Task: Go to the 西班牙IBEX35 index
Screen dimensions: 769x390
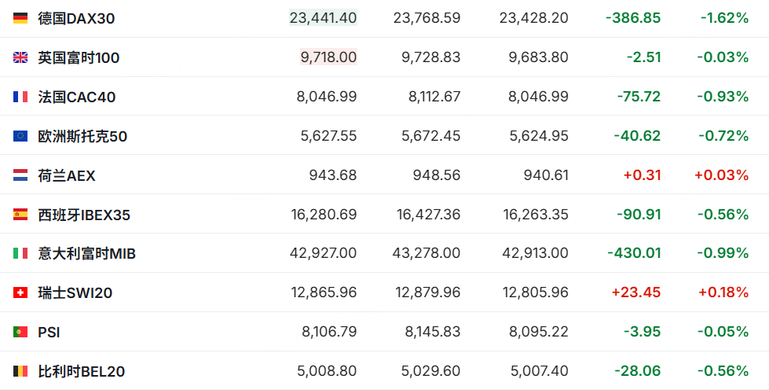Action: point(84,215)
